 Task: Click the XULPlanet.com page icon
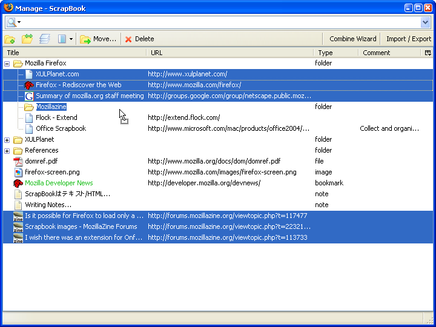[29, 74]
